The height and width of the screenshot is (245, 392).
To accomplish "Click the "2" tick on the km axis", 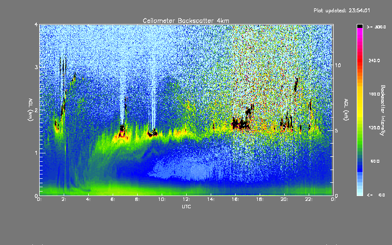I will [x=36, y=110].
